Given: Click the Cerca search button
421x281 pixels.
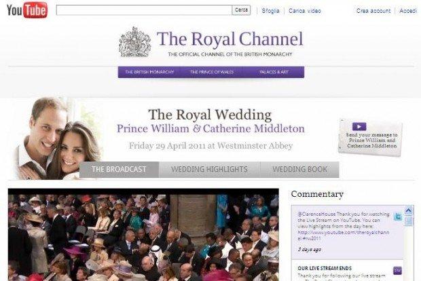Looking at the screenshot, I should [241, 10].
